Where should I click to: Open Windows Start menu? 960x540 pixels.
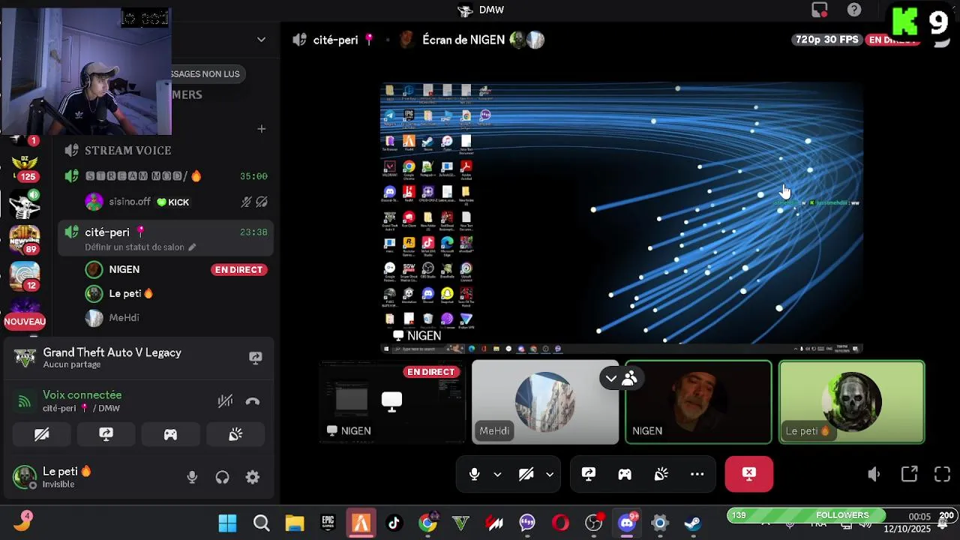[x=227, y=523]
